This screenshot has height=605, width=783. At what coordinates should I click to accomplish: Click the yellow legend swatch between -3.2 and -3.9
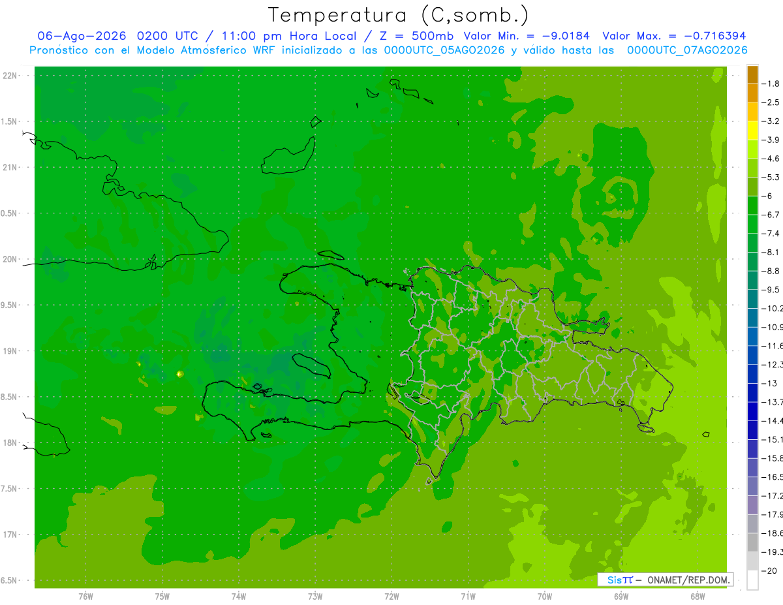pos(752,131)
